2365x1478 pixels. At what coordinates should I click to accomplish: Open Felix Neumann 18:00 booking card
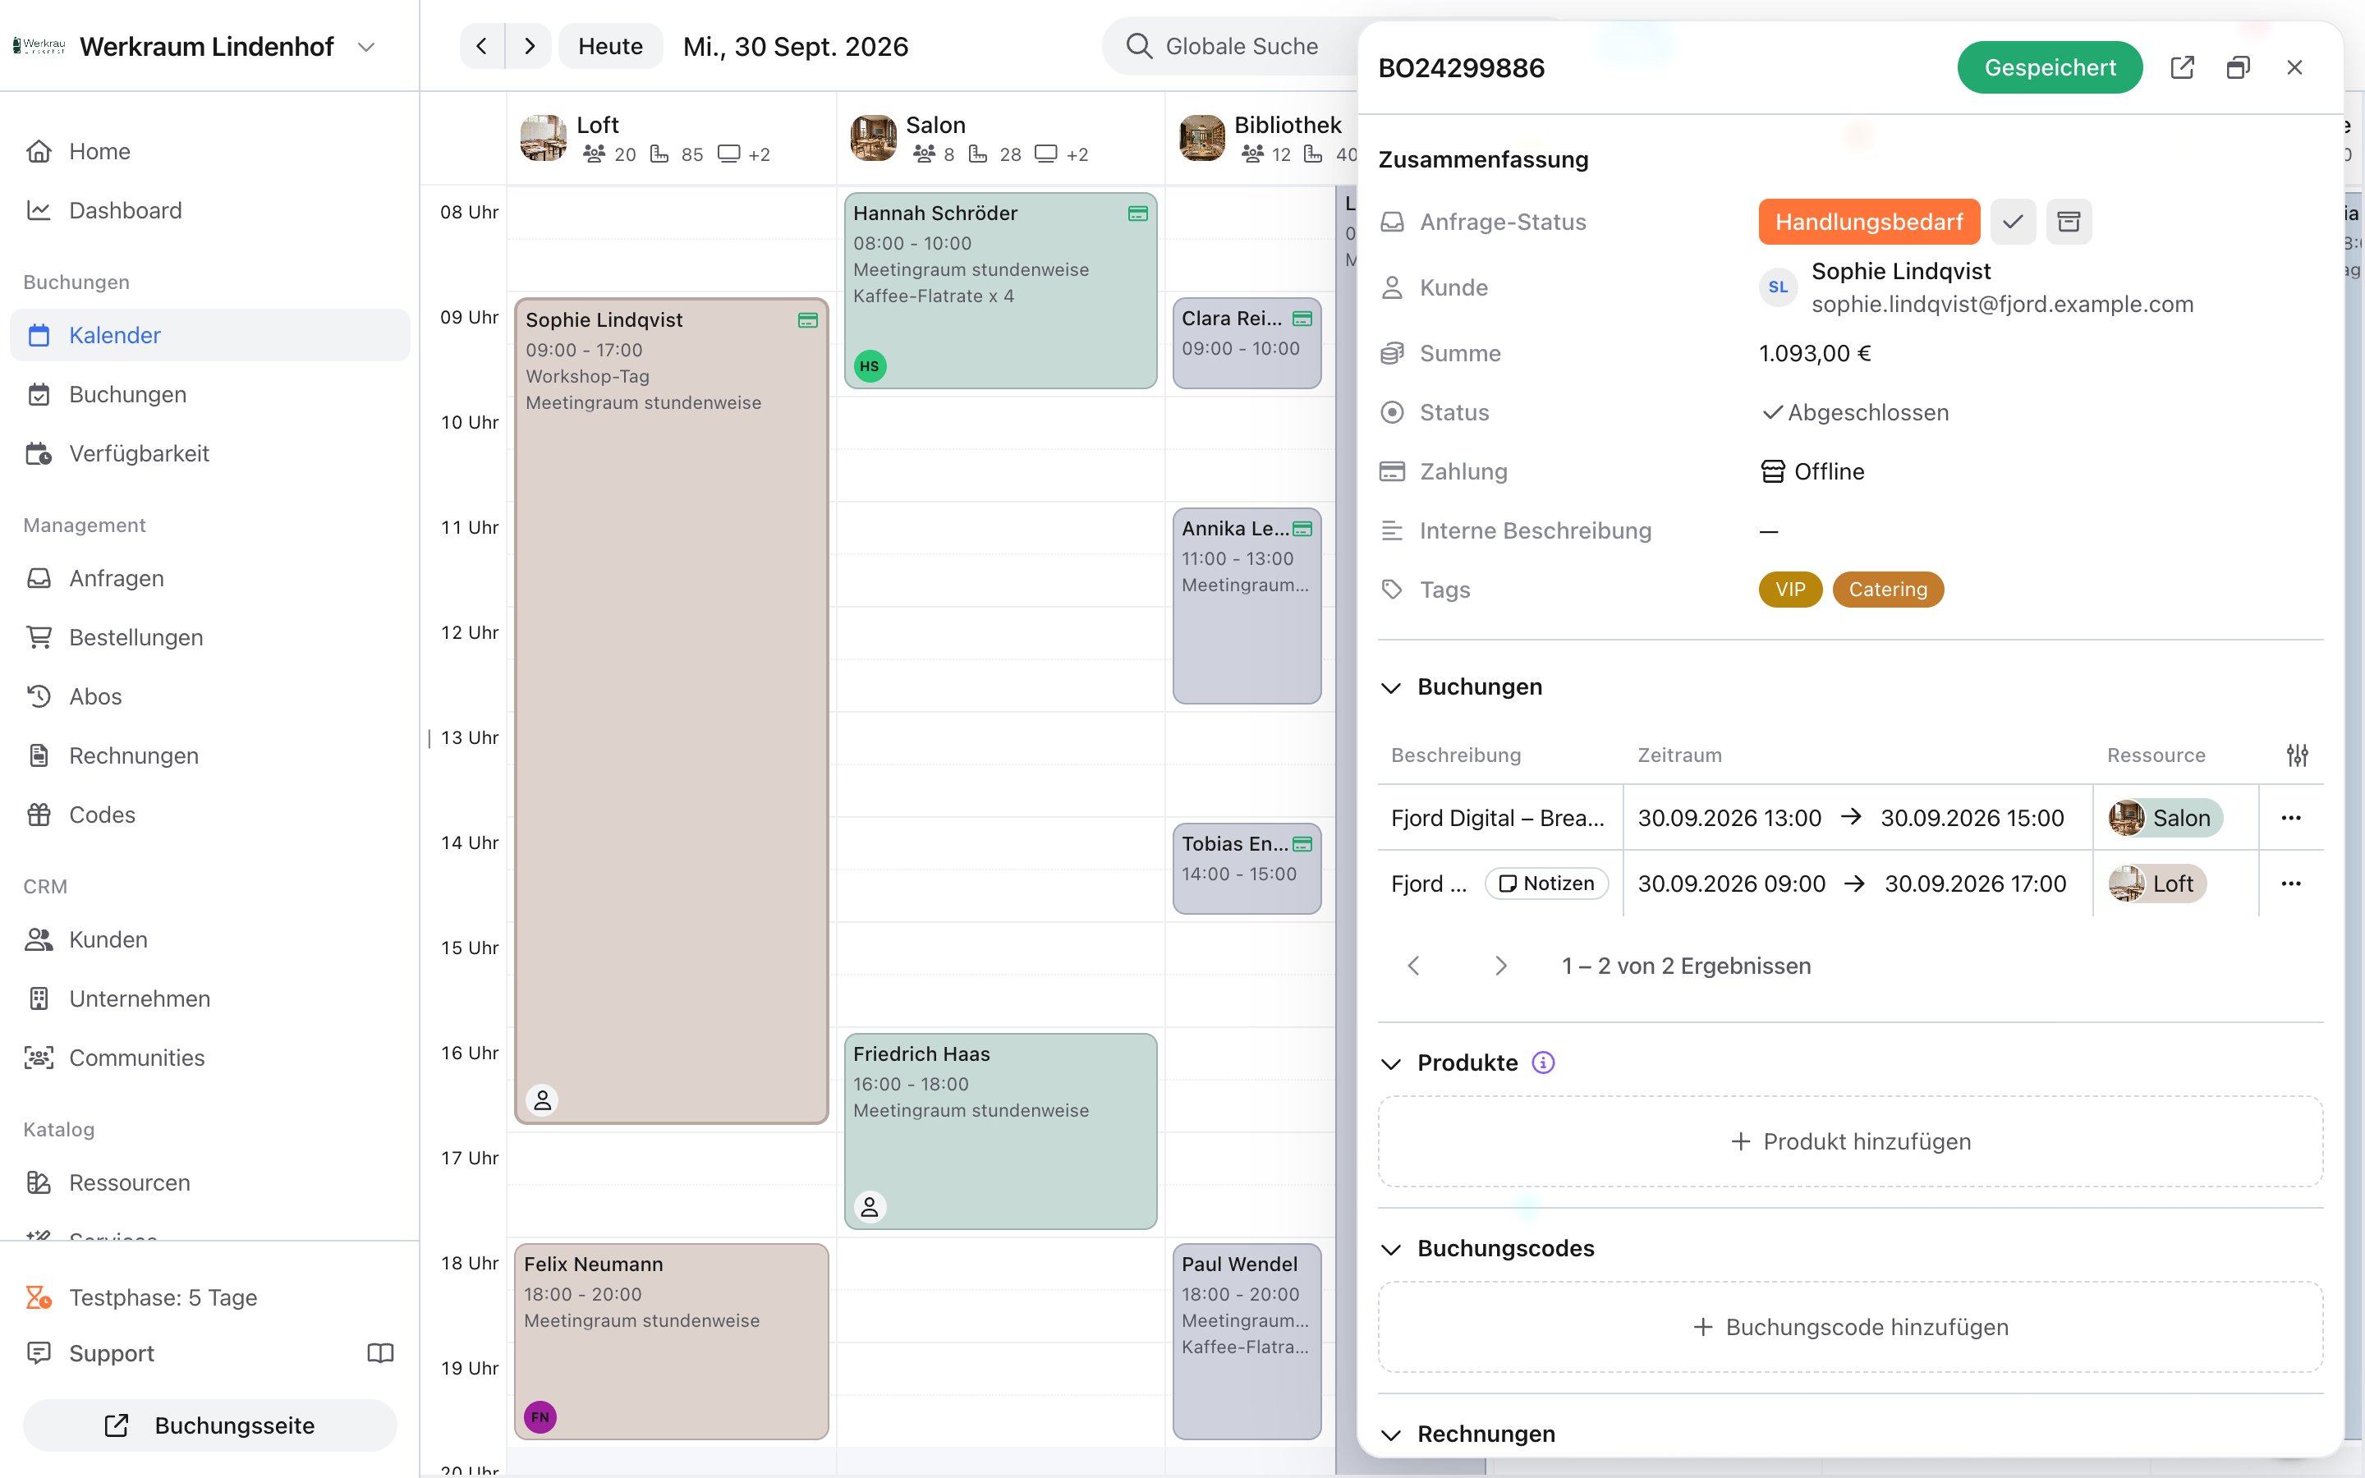pos(672,1341)
